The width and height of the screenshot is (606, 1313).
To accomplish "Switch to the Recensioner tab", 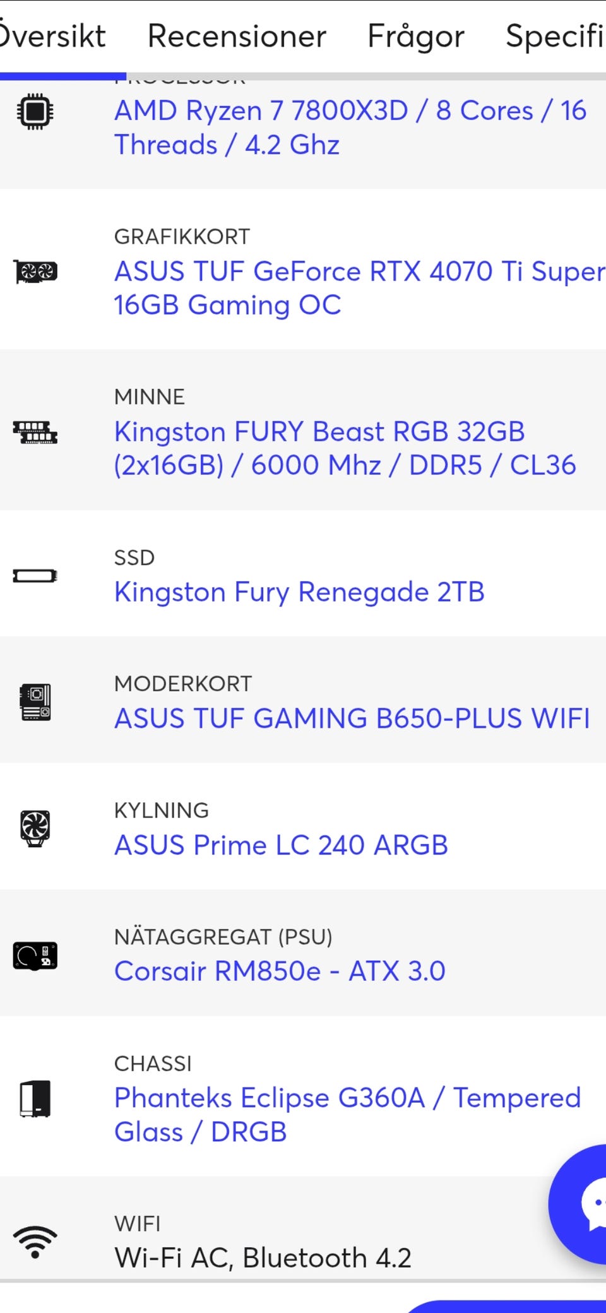I will [237, 36].
